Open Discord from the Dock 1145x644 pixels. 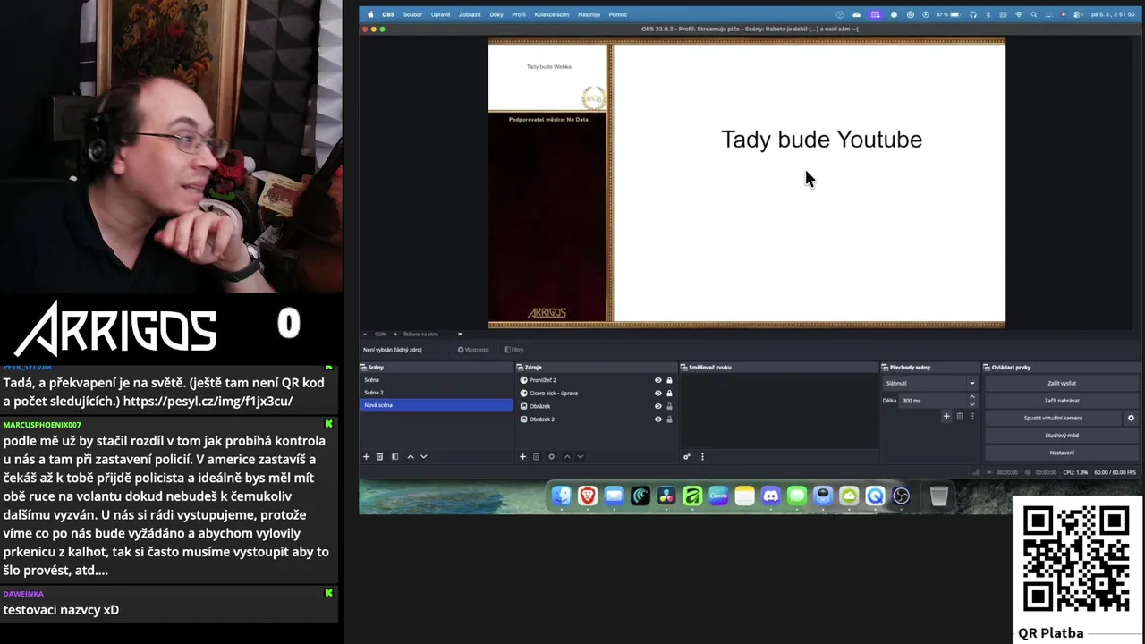(x=770, y=496)
